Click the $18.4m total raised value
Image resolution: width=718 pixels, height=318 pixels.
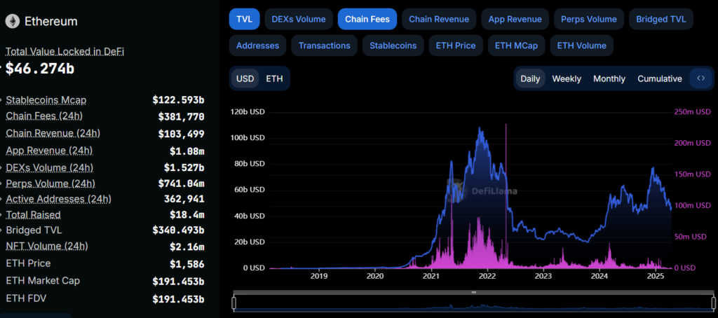(187, 214)
